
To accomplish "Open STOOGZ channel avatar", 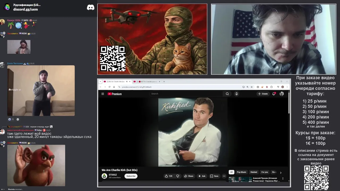I will pos(104,176).
